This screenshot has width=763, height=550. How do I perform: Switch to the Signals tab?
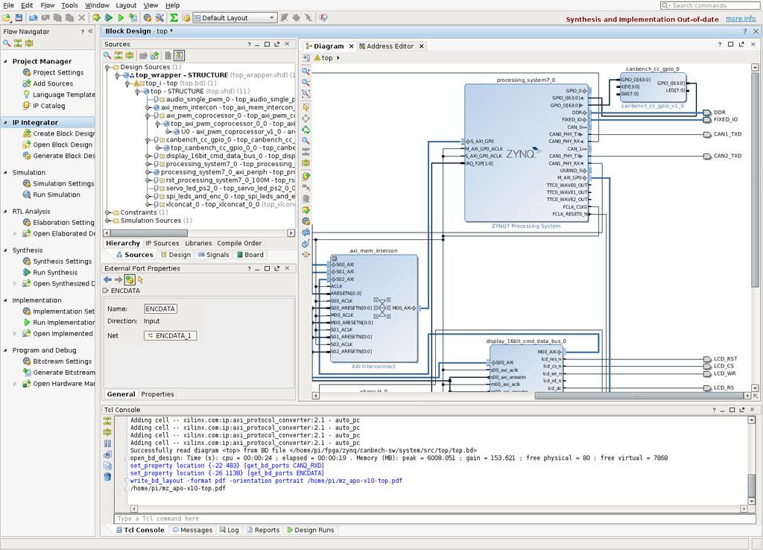click(x=213, y=255)
